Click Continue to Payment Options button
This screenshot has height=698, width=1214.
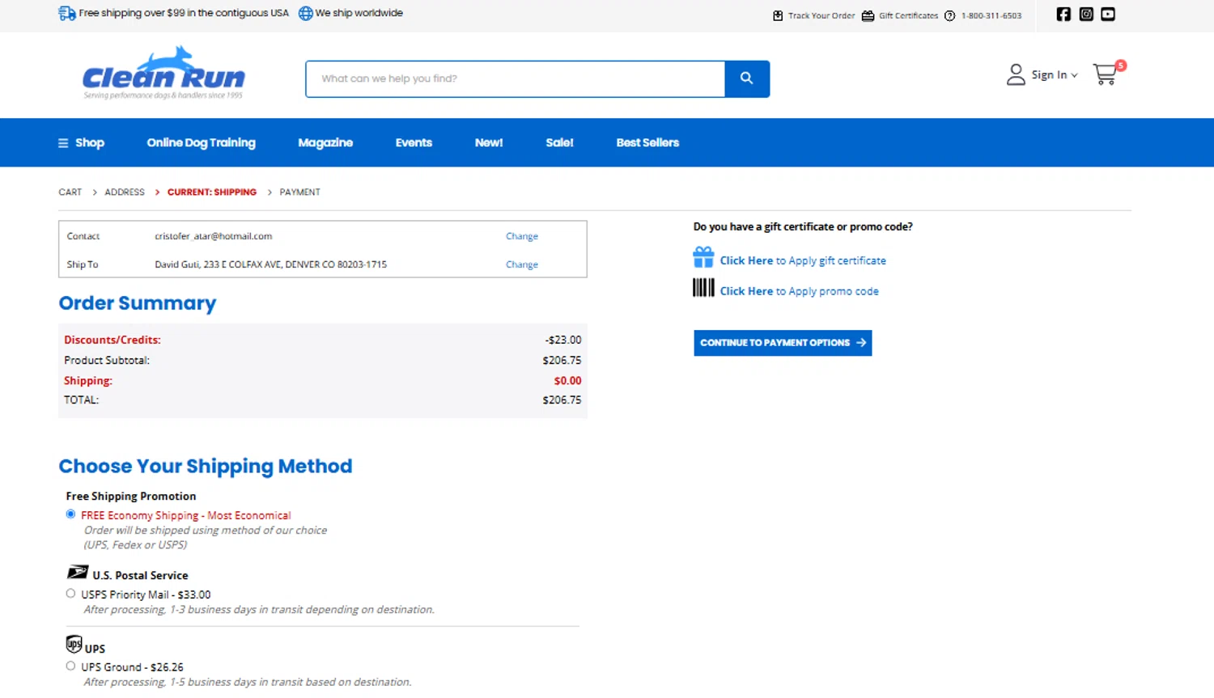(x=783, y=343)
